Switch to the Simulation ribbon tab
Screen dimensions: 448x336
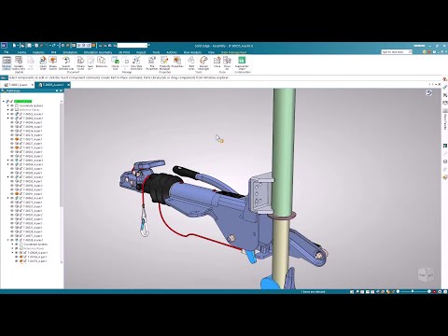70,52
